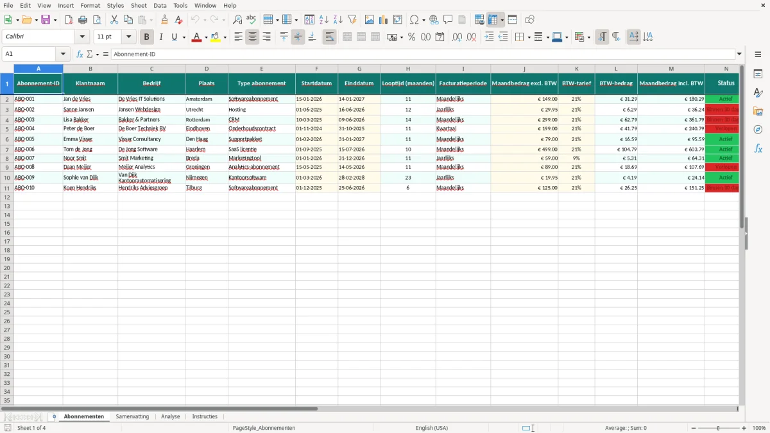Toggle Italic formatting

[161, 37]
